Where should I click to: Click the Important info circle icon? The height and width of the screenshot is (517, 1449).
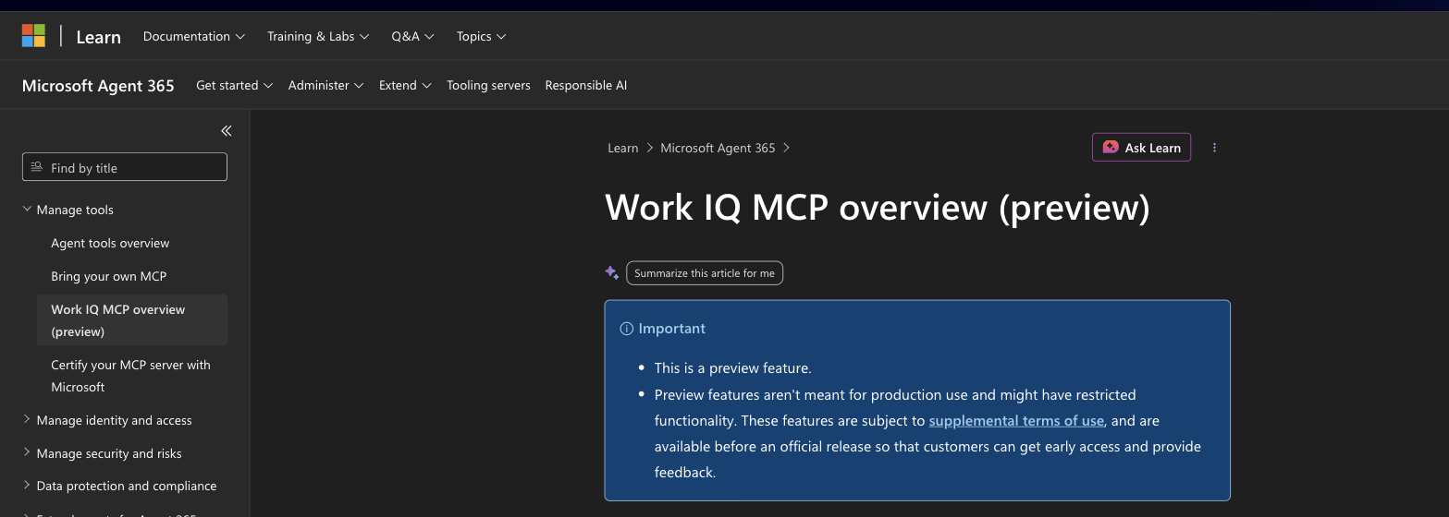pyautogui.click(x=626, y=329)
